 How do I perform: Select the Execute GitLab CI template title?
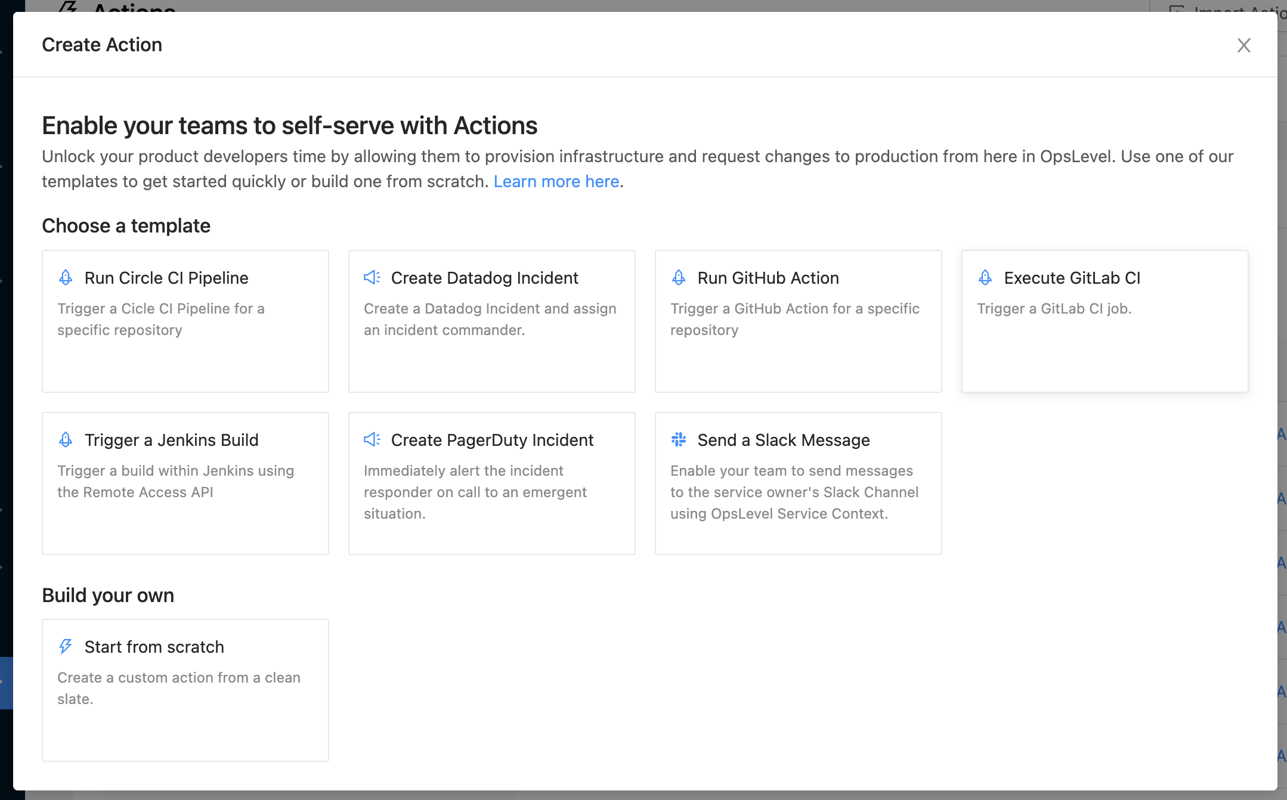pyautogui.click(x=1072, y=278)
